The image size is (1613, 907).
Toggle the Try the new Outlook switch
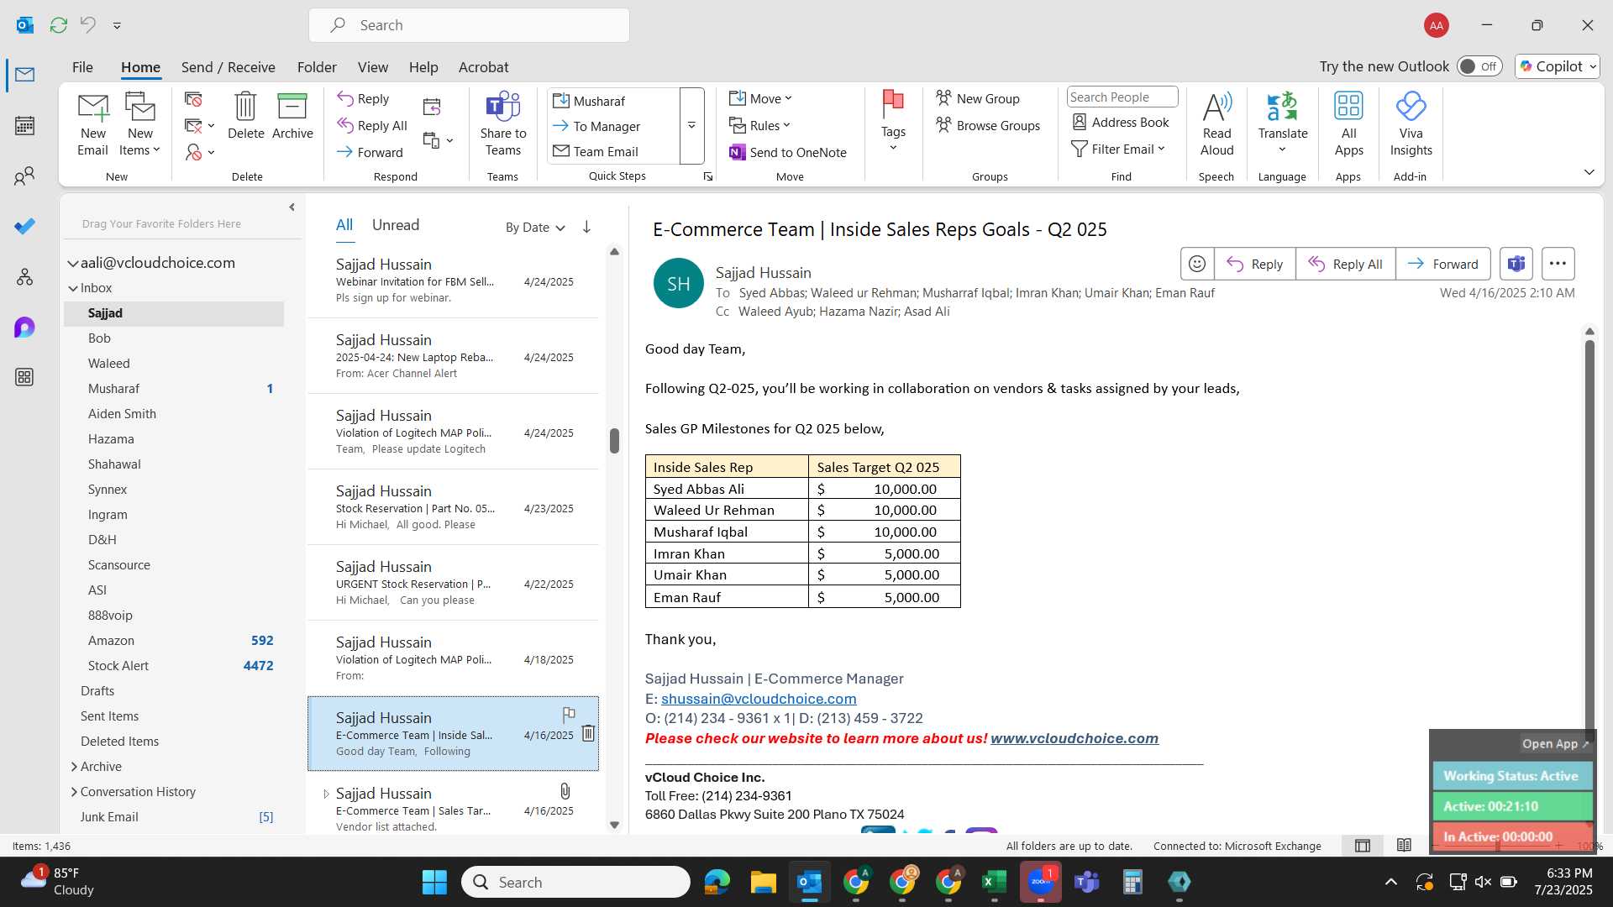(1479, 66)
